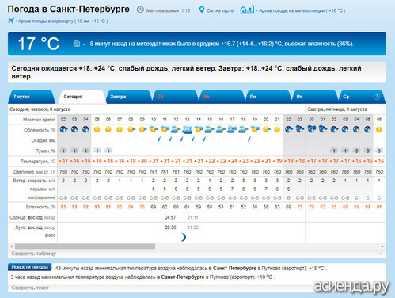The image size is (395, 298).
Task: Click the Осадки, мм row label
Action: click(44, 140)
